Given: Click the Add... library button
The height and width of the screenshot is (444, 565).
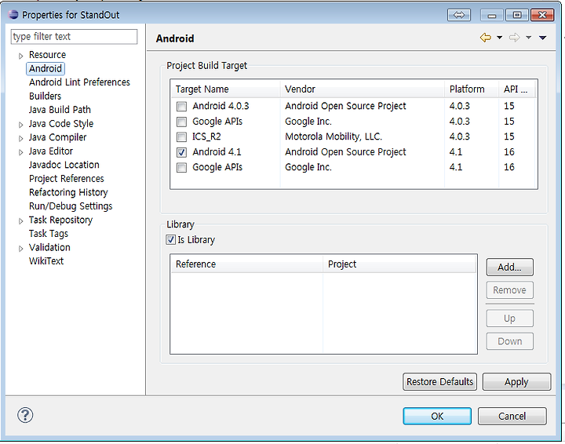Looking at the screenshot, I should (509, 267).
